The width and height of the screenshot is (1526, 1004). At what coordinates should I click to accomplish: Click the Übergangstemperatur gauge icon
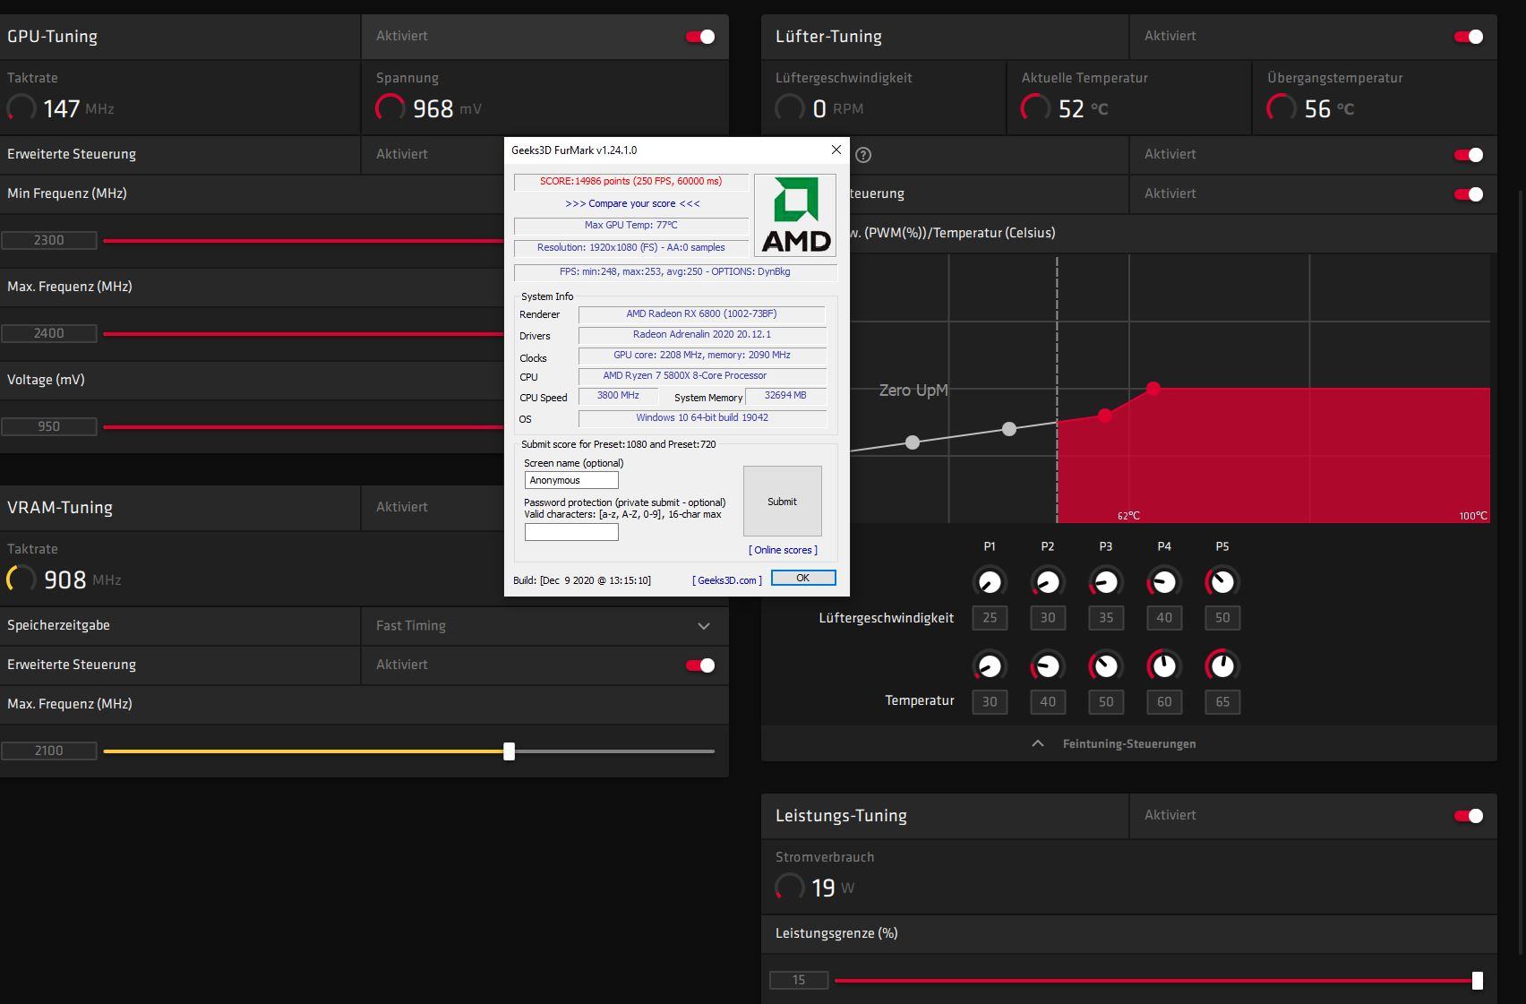(x=1282, y=108)
